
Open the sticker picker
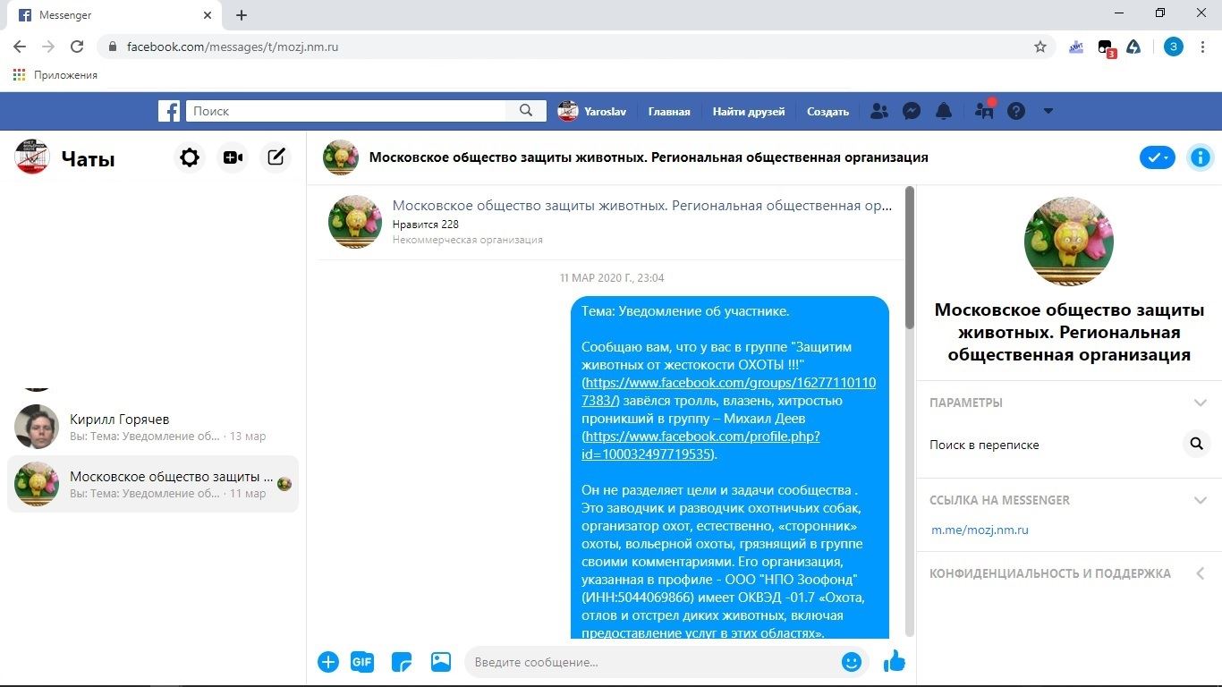tap(402, 662)
